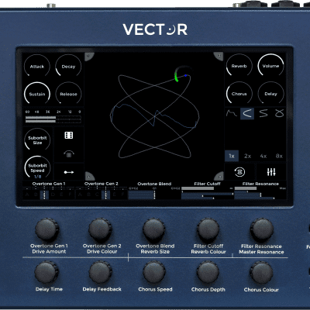
Task: Set orbit speed multiplier to 2x
Action: pyautogui.click(x=247, y=156)
